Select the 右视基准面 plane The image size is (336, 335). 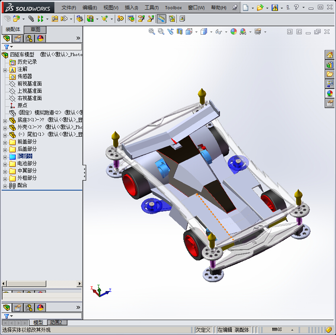point(29,98)
